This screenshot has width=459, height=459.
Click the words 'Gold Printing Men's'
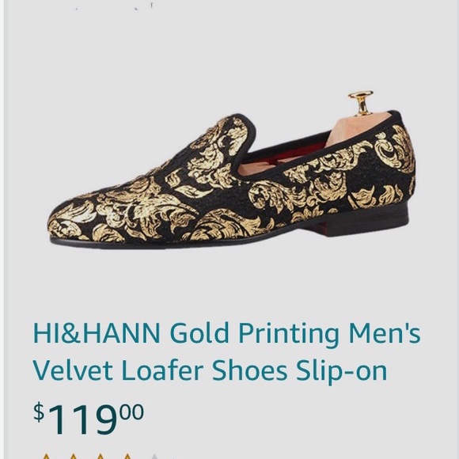click(x=295, y=335)
